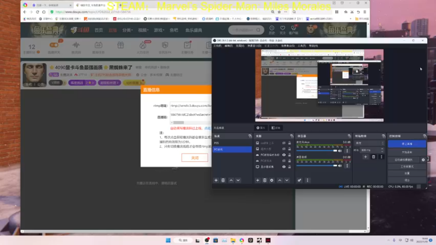Increase transition duration with stepper arrow
Image resolution: width=436 pixels, height=245 pixels.
[382, 149]
